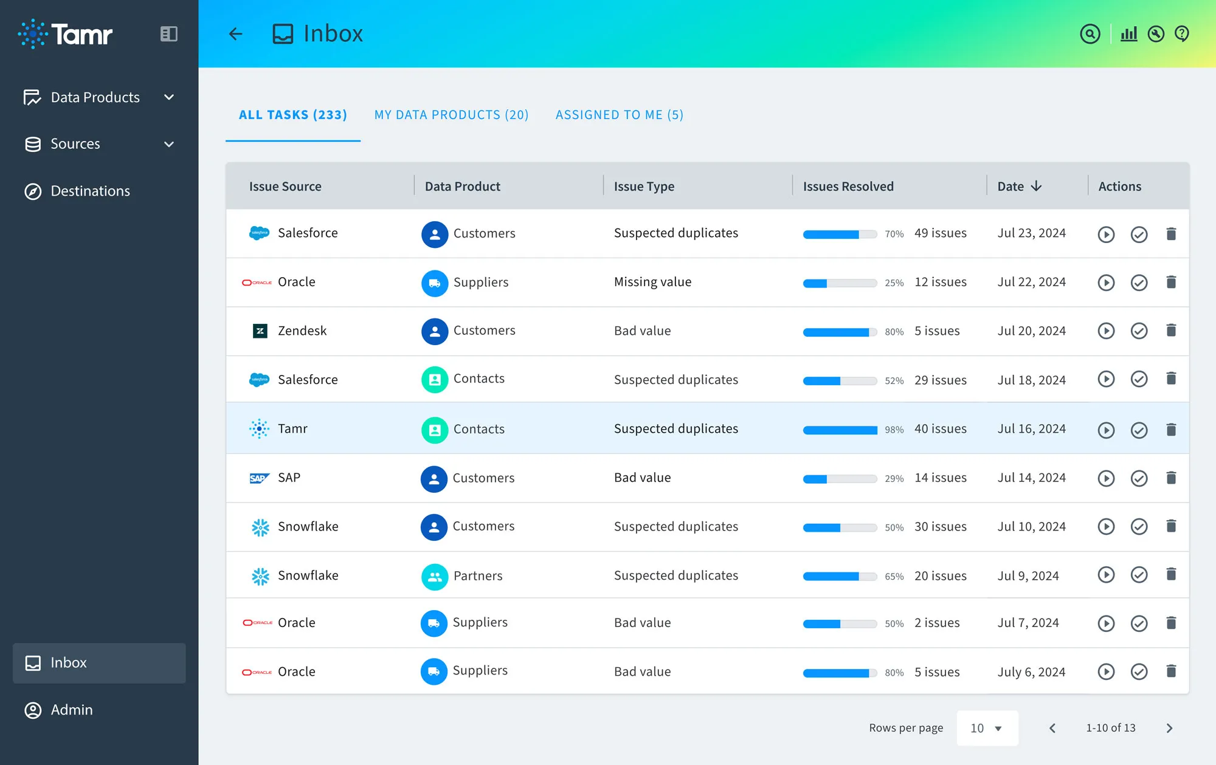Switch to All Tasks tab
This screenshot has width=1216, height=765.
click(292, 115)
